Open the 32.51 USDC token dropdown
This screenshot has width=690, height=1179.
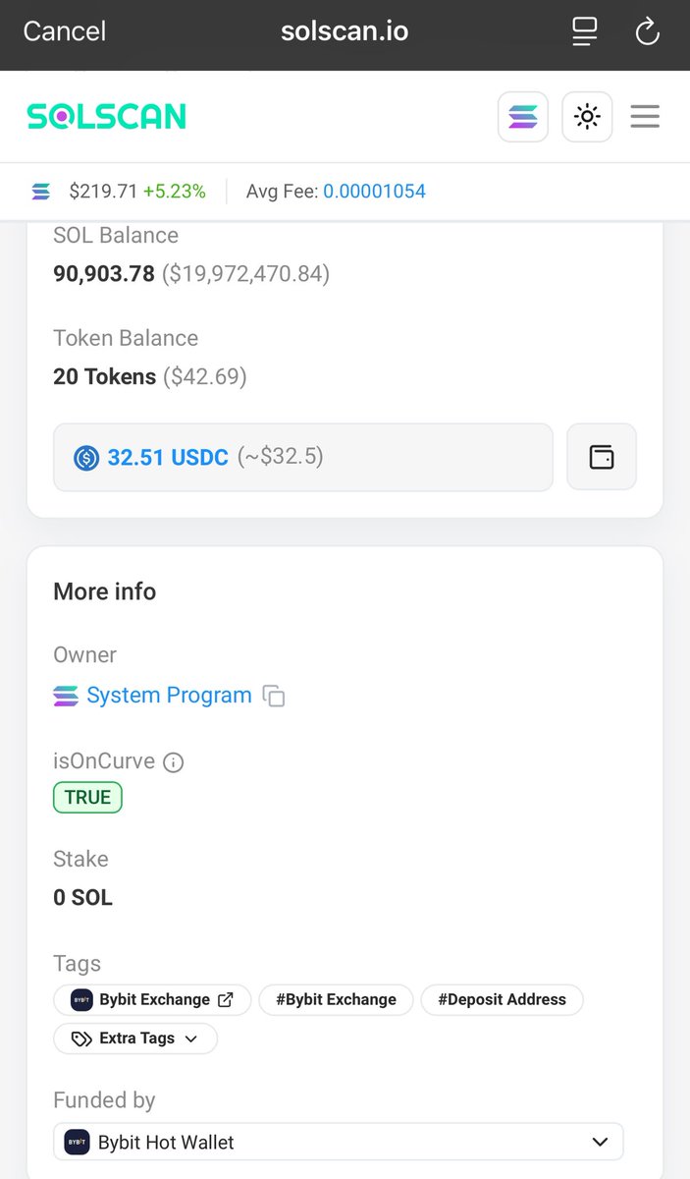tap(303, 457)
